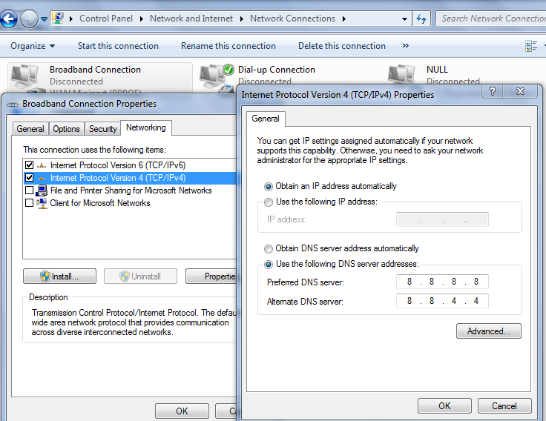Click the refresh icon in address bar
Viewport: 546px width, 421px height.
(421, 19)
